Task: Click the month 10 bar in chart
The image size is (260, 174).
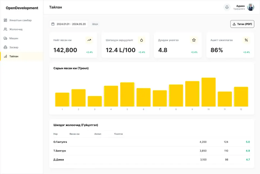Action: click(209, 92)
